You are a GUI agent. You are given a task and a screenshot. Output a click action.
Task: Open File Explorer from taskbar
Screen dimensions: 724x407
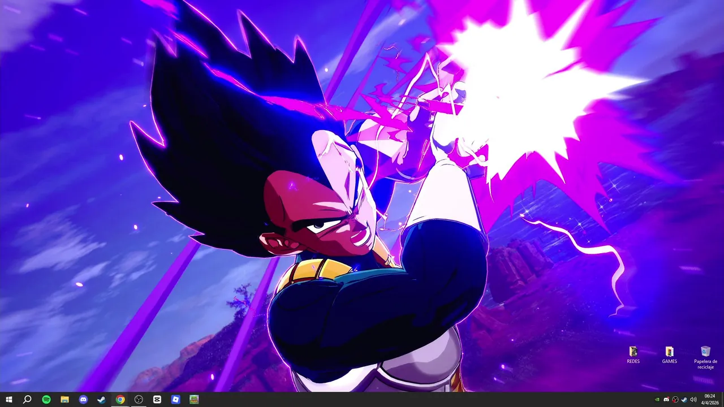pyautogui.click(x=65, y=399)
